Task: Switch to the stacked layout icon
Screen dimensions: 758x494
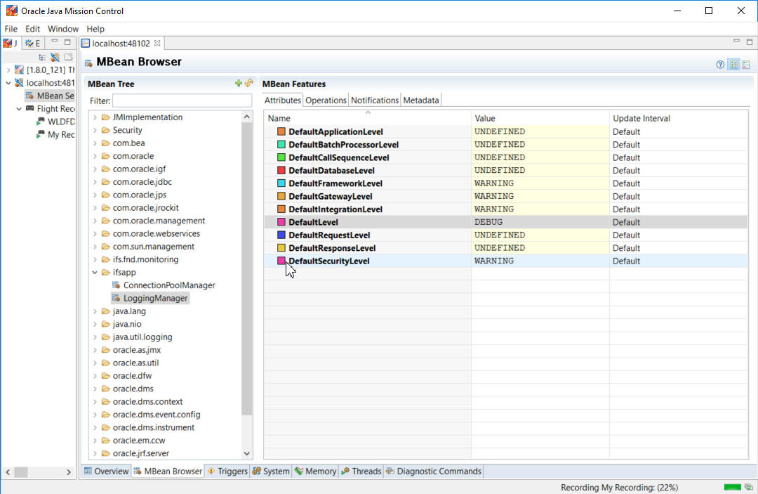Action: point(746,65)
